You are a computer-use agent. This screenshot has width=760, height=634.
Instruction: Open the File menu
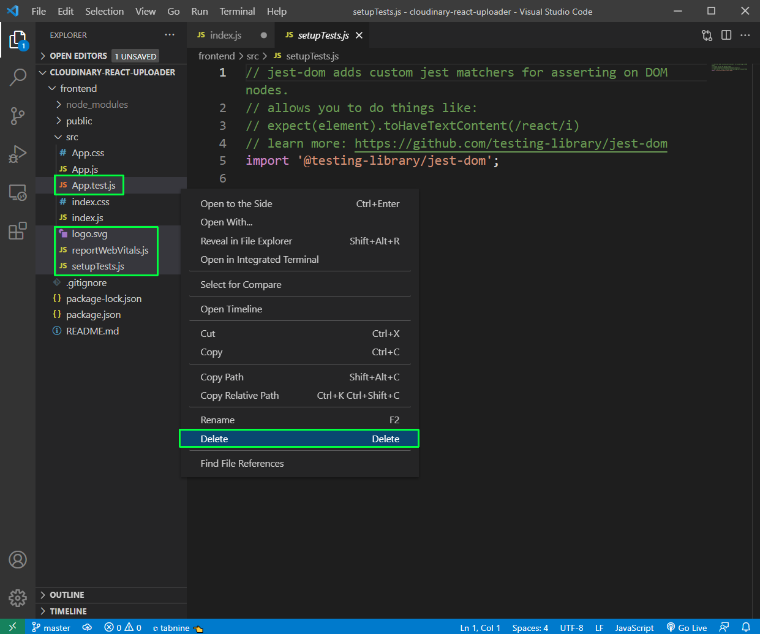coord(39,11)
